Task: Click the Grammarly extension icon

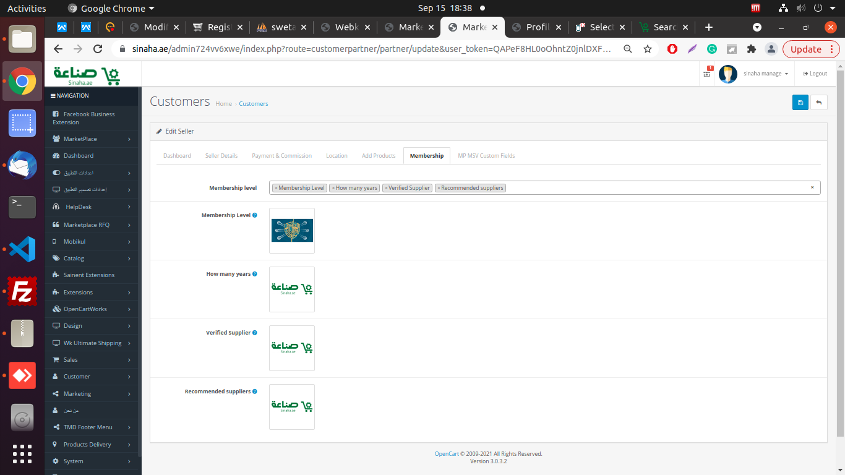Action: (712, 49)
